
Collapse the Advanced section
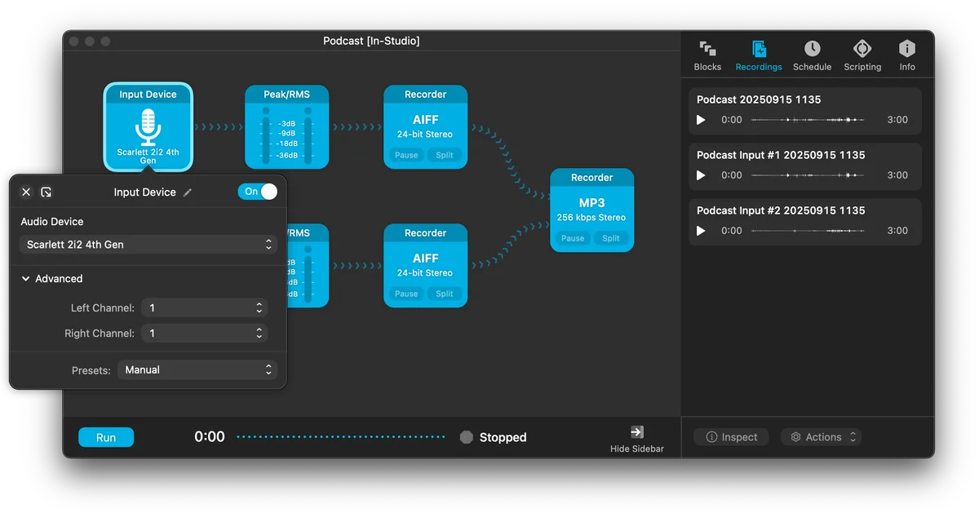point(26,279)
